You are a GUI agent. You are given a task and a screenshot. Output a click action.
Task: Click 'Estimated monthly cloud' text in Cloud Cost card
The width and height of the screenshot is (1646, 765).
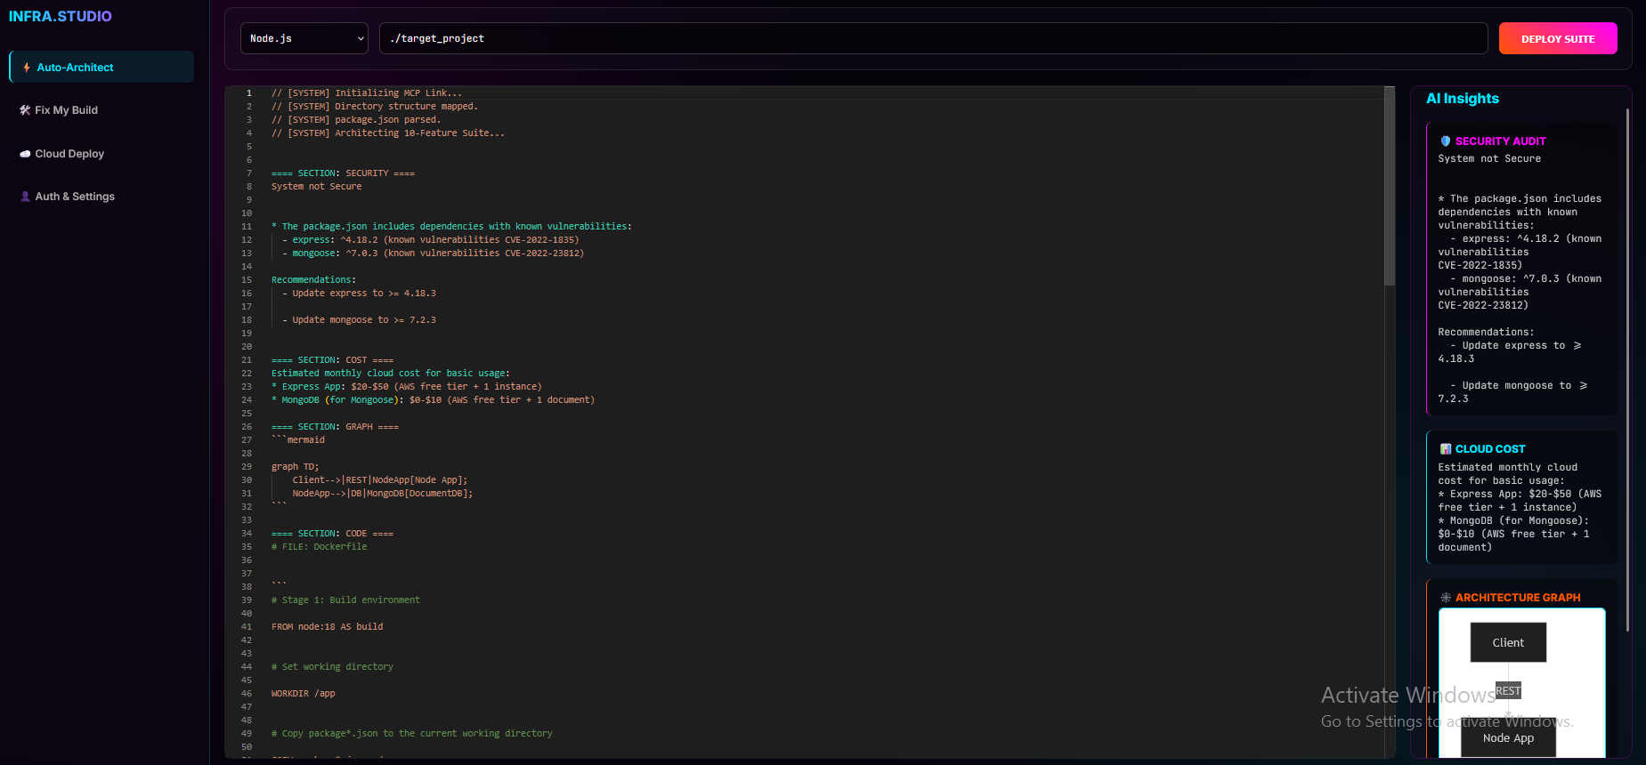click(1507, 467)
